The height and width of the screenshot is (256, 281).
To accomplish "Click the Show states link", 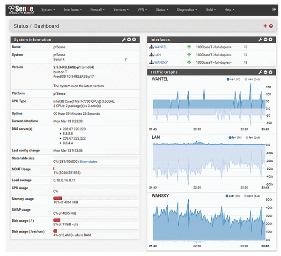I will click(x=89, y=161).
